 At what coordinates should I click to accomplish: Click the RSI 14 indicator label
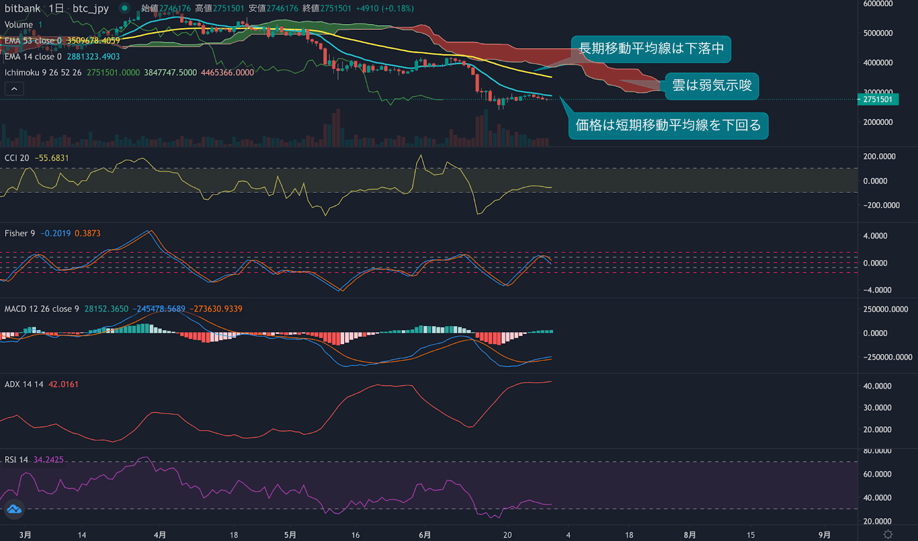tap(16, 460)
